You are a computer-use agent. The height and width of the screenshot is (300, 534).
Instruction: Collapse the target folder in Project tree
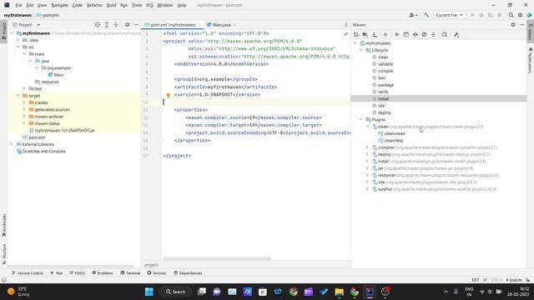18,96
